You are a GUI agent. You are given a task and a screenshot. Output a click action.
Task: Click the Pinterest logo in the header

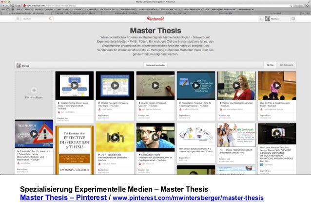tap(155, 18)
